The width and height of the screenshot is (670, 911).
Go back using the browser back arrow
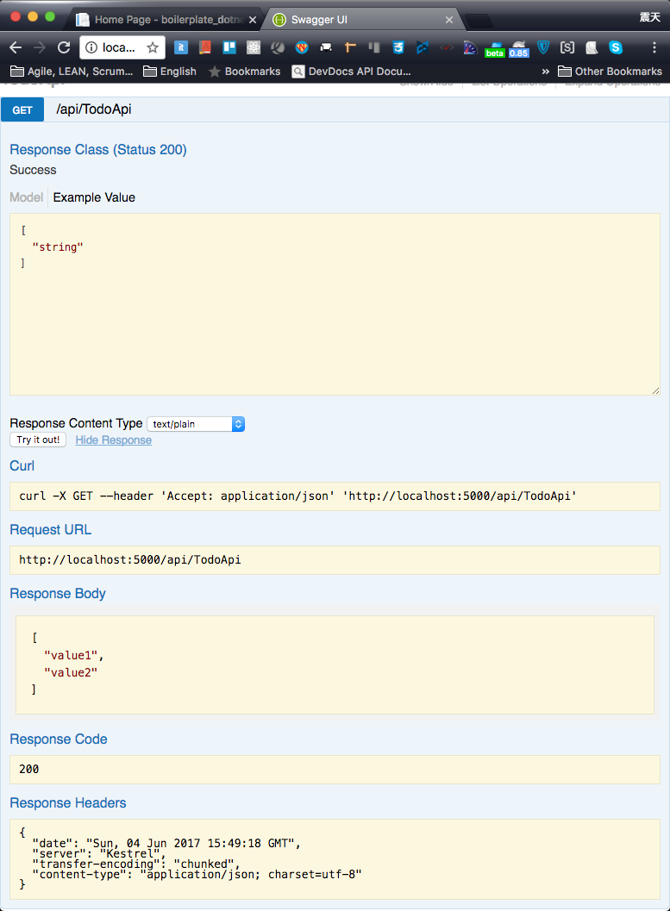click(x=16, y=48)
